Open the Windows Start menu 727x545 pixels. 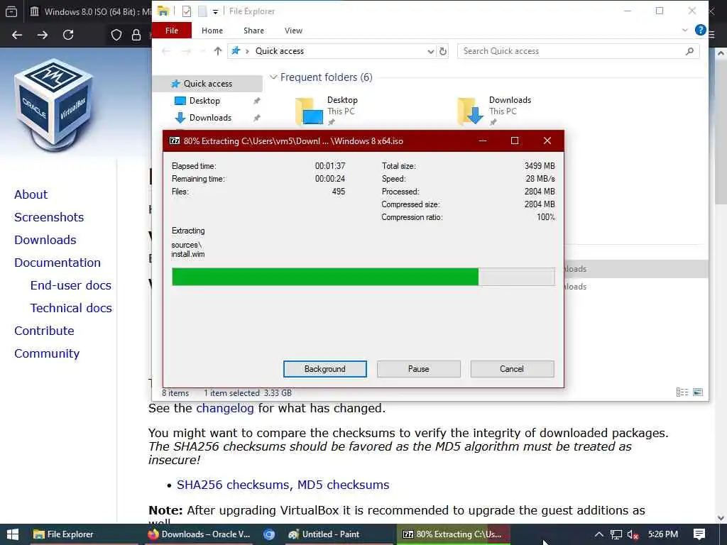tap(13, 534)
